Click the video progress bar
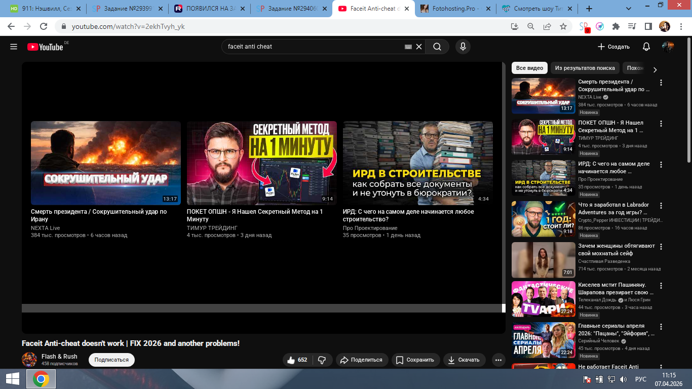Viewport: 692px width, 389px height. click(x=261, y=308)
